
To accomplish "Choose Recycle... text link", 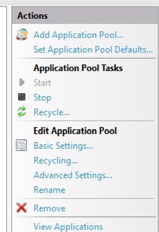I will 52,112.
